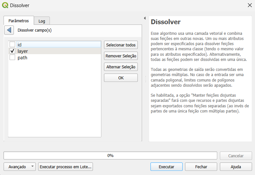Run the algorithm with Executar
The height and width of the screenshot is (175, 255).
[x=166, y=167]
